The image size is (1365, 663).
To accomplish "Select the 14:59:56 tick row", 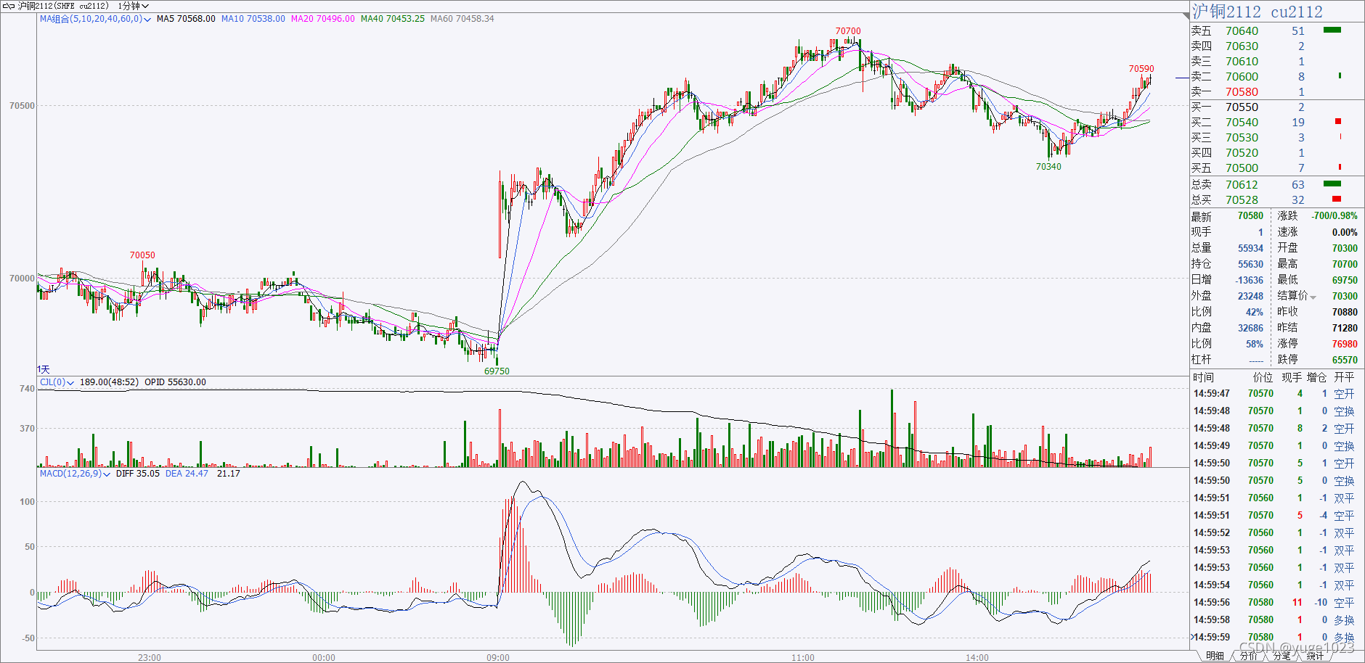I will click(1276, 603).
